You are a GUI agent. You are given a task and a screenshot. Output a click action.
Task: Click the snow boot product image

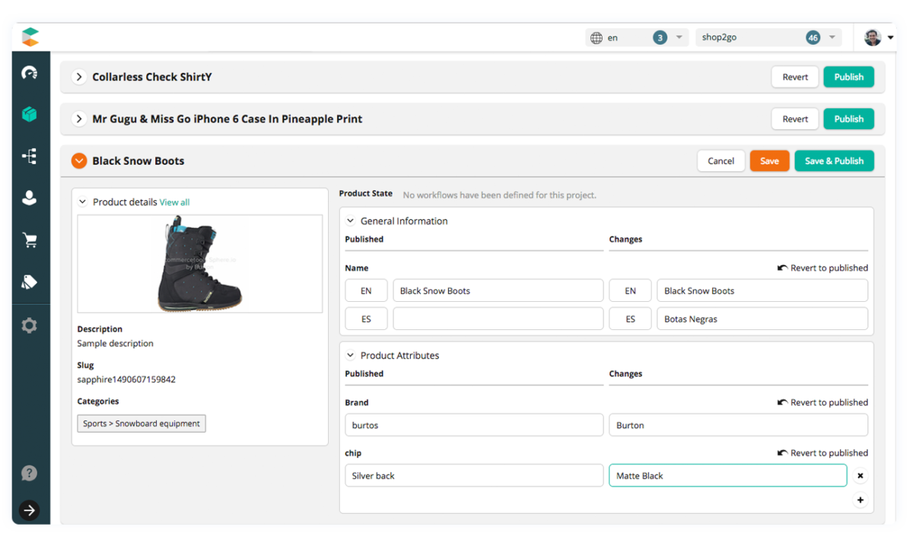199,264
